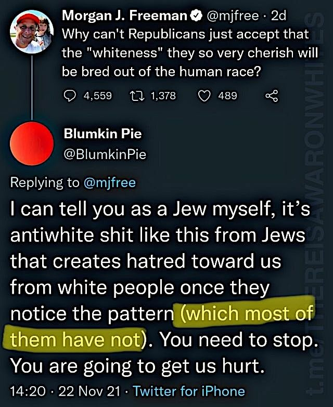Open Blumkin Pie's red circle avatar
333x407 pixels.
tap(32, 143)
